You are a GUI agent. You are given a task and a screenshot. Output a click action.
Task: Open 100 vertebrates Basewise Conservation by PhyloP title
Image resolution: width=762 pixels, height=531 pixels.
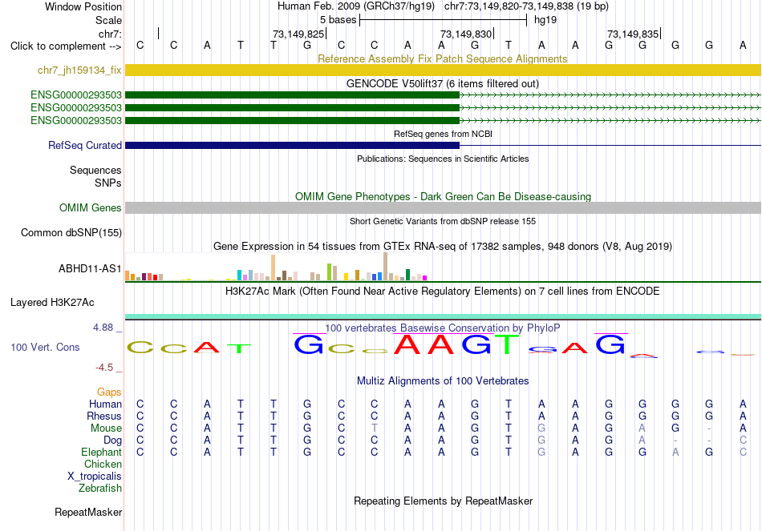(x=442, y=328)
